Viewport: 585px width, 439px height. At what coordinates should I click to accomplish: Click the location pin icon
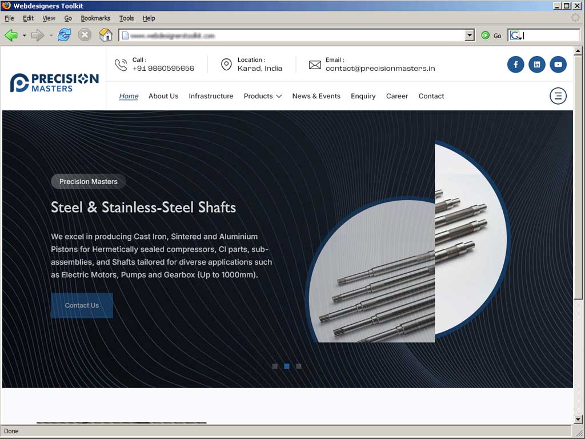click(x=226, y=64)
